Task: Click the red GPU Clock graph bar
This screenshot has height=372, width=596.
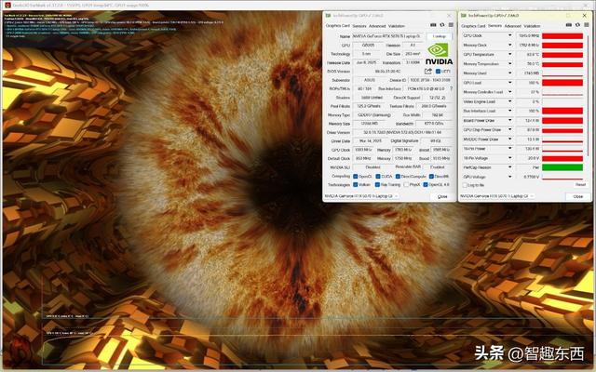Action: pyautogui.click(x=562, y=35)
